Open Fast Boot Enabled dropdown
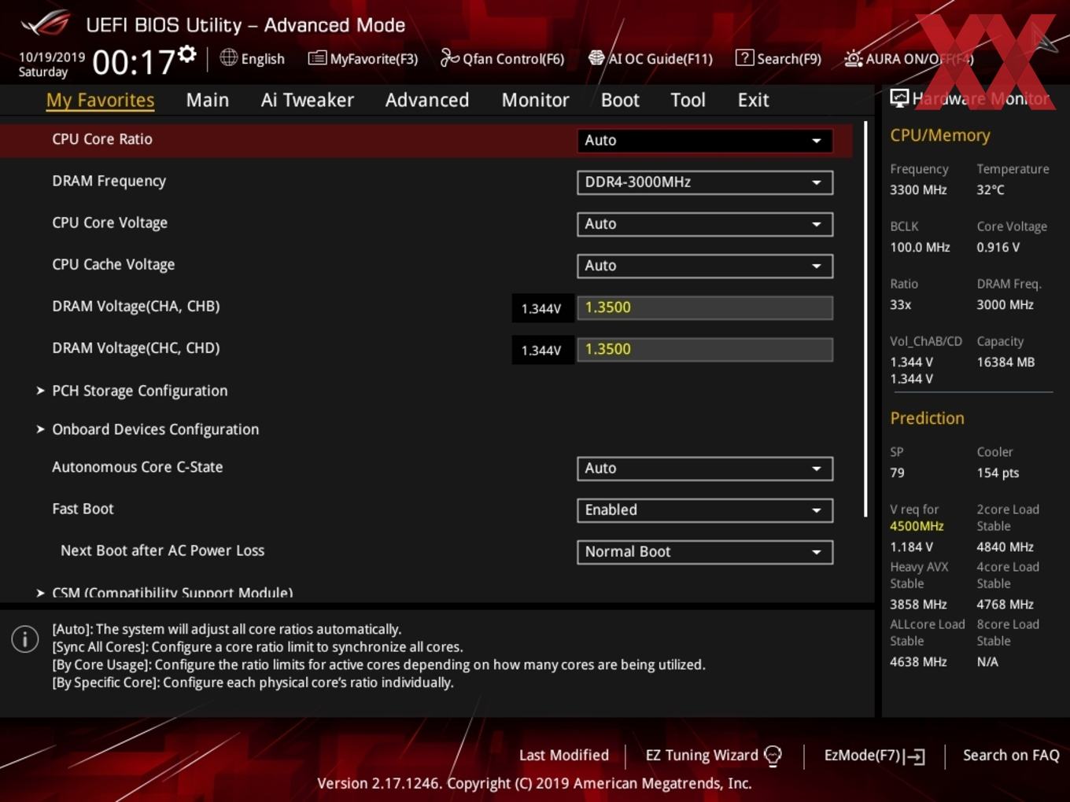The width and height of the screenshot is (1070, 802). 704,510
